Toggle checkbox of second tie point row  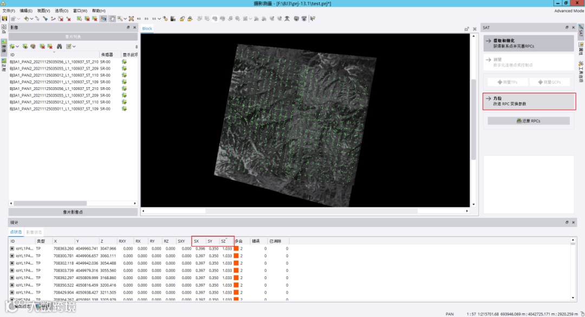[12, 256]
